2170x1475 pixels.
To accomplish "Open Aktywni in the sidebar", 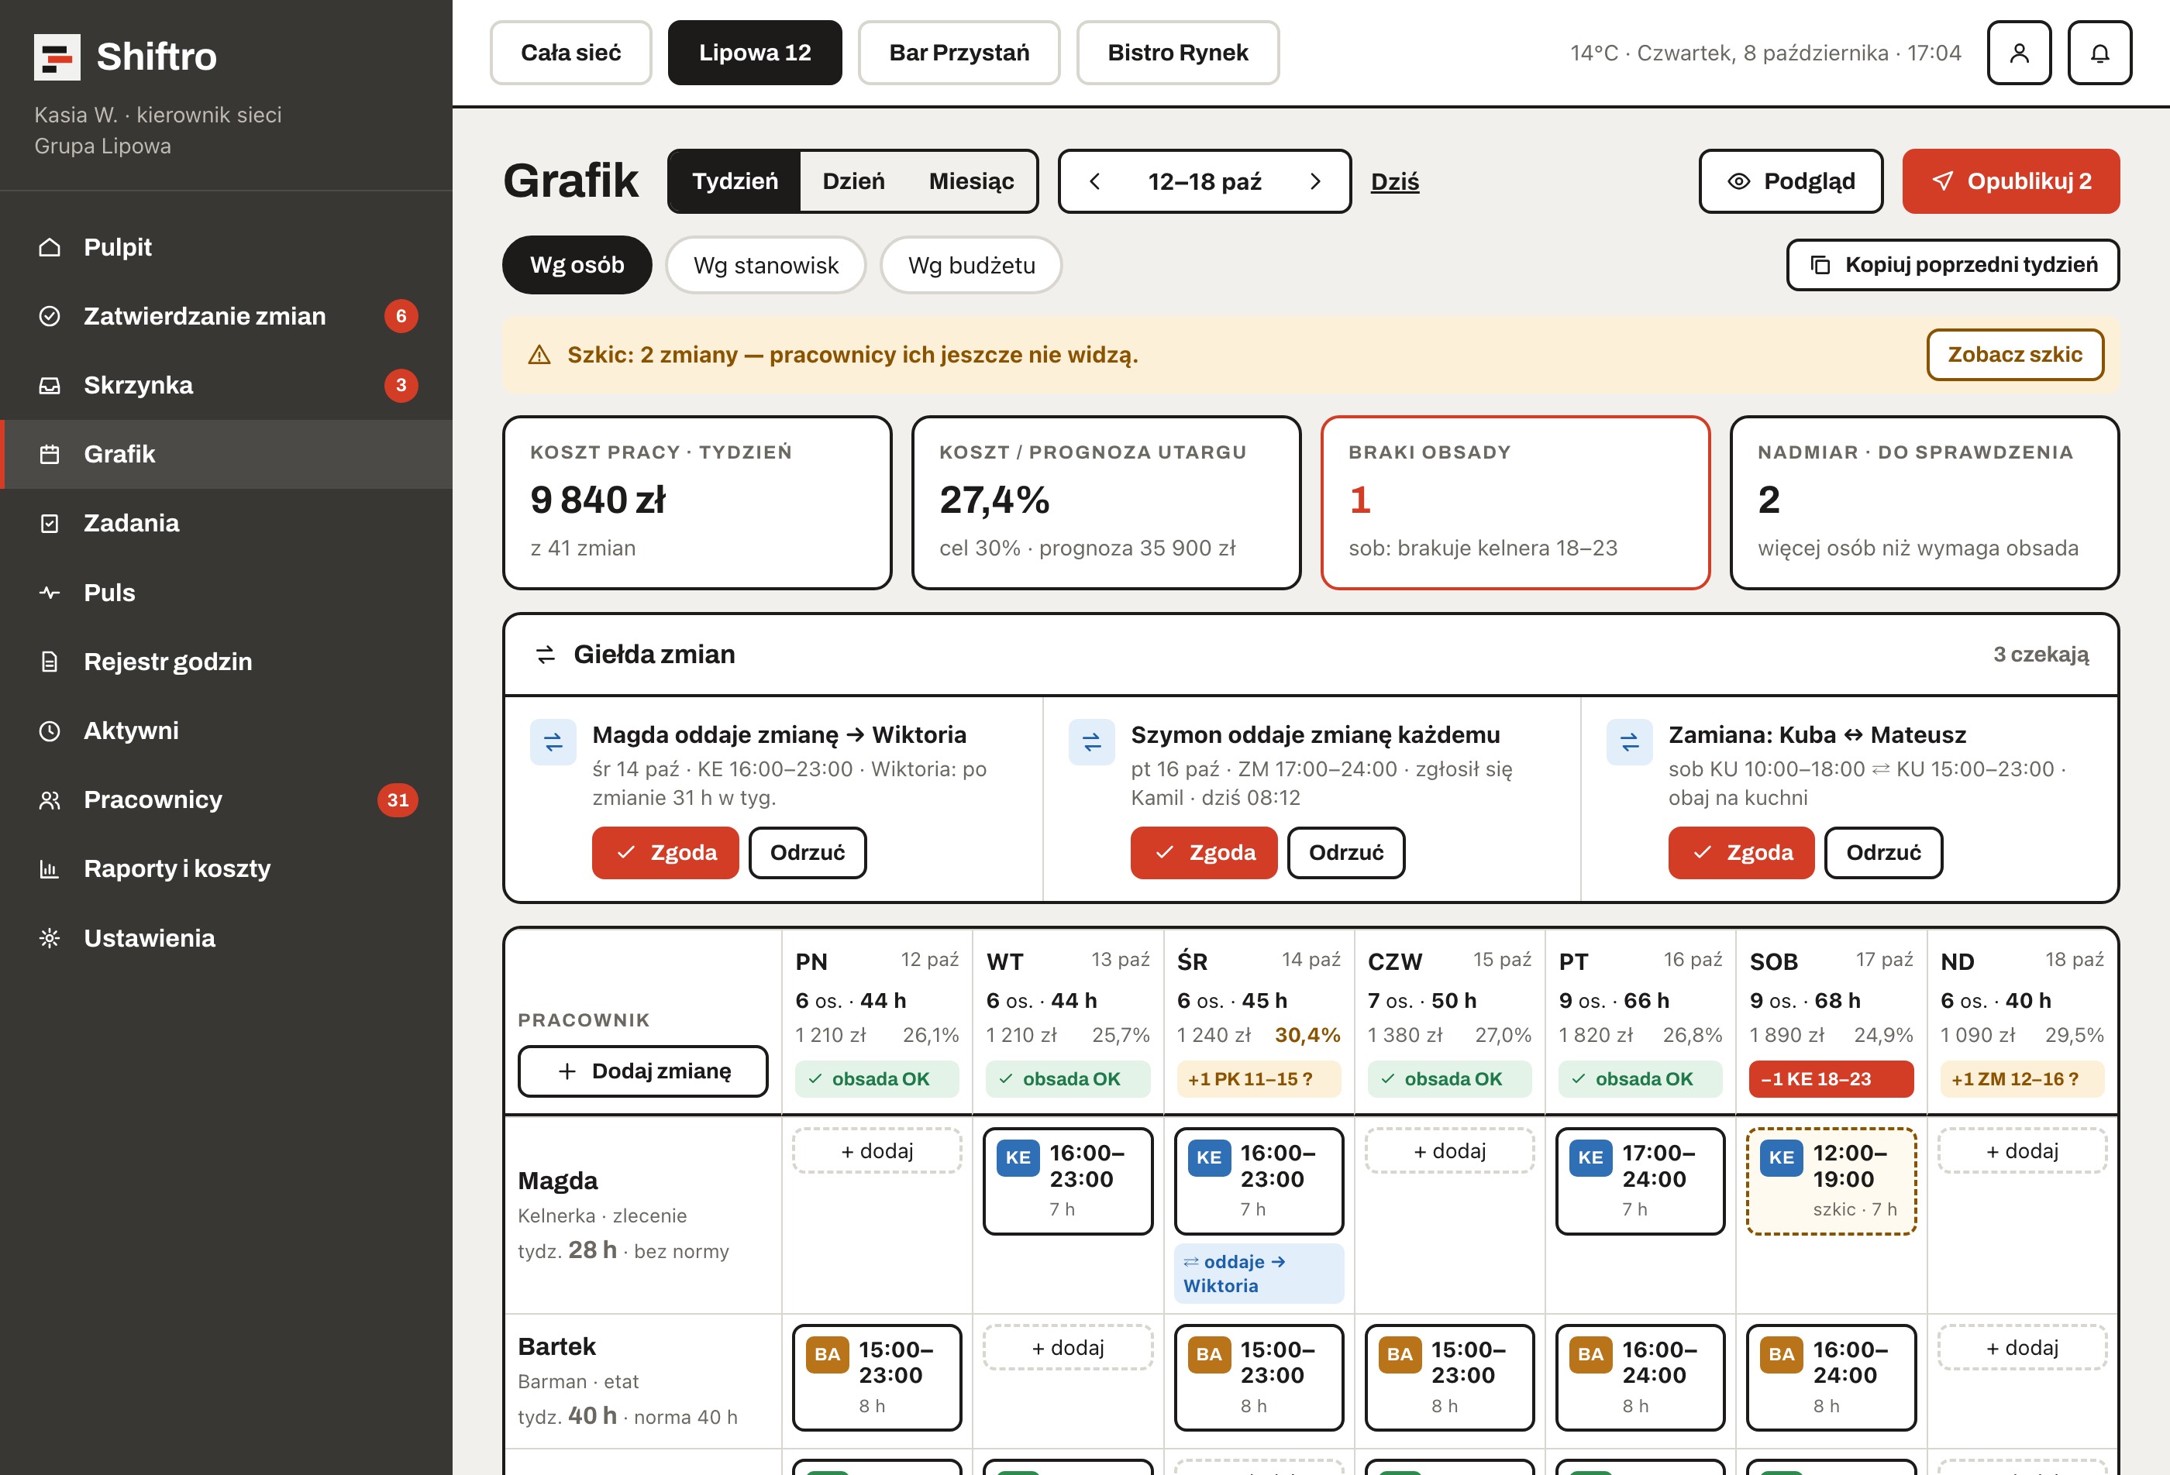I will pyautogui.click(x=226, y=731).
